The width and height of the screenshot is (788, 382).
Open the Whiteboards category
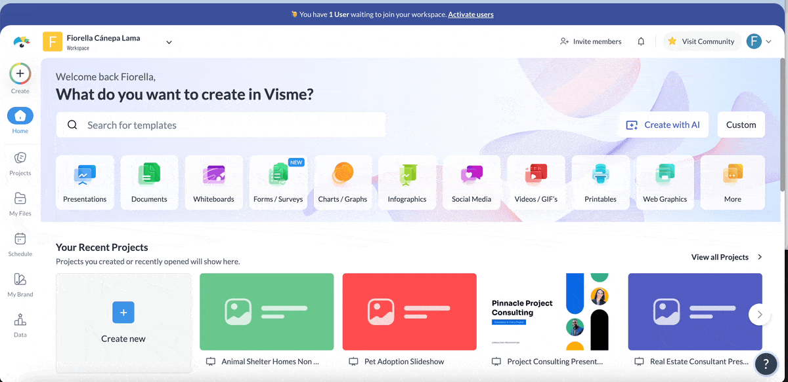click(213, 182)
